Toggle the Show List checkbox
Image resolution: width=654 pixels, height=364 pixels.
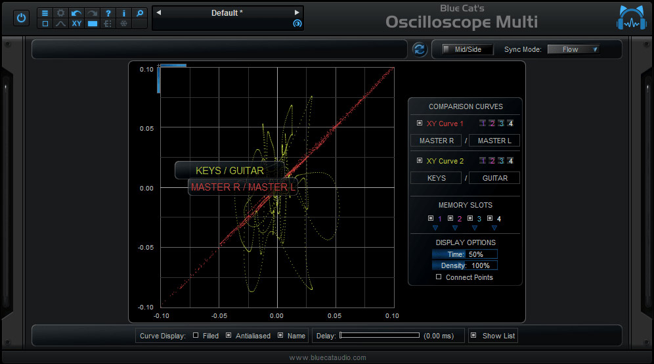coord(473,335)
